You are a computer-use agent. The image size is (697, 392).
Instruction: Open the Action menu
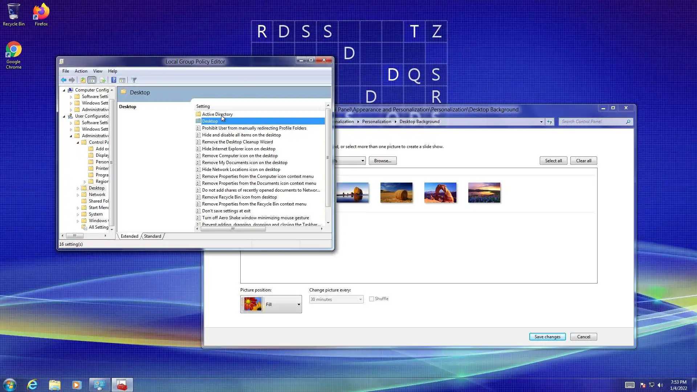pos(81,71)
